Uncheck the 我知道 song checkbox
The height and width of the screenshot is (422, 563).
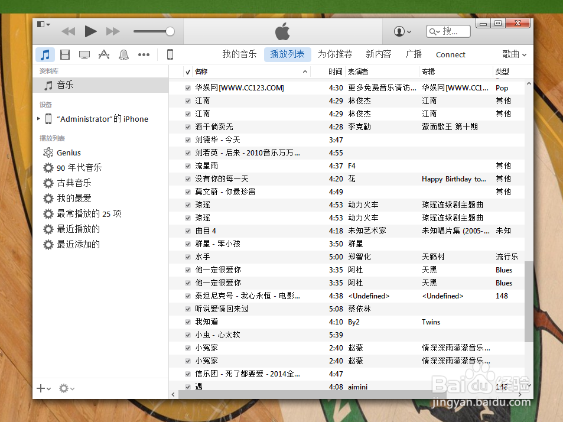(x=188, y=322)
